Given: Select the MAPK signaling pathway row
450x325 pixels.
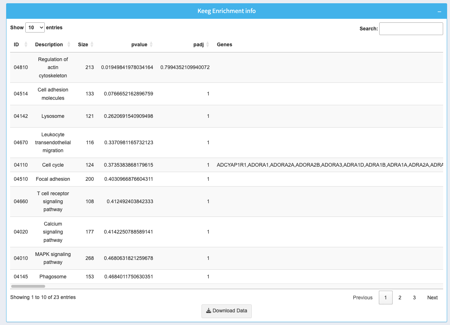Looking at the screenshot, I should (53, 258).
